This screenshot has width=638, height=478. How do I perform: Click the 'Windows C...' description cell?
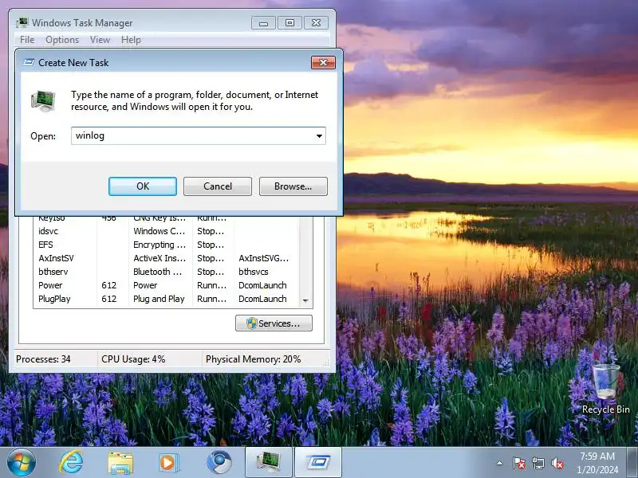(x=159, y=231)
